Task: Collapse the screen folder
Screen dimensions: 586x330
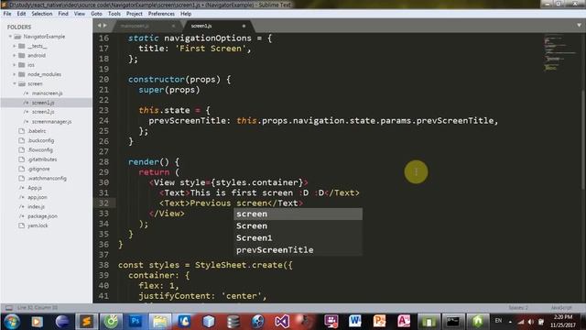Action: pyautogui.click(x=15, y=83)
